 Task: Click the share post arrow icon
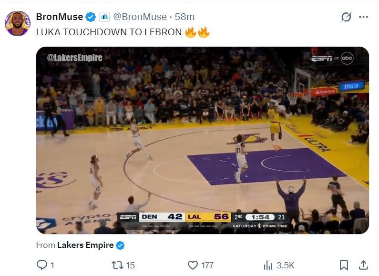(363, 265)
